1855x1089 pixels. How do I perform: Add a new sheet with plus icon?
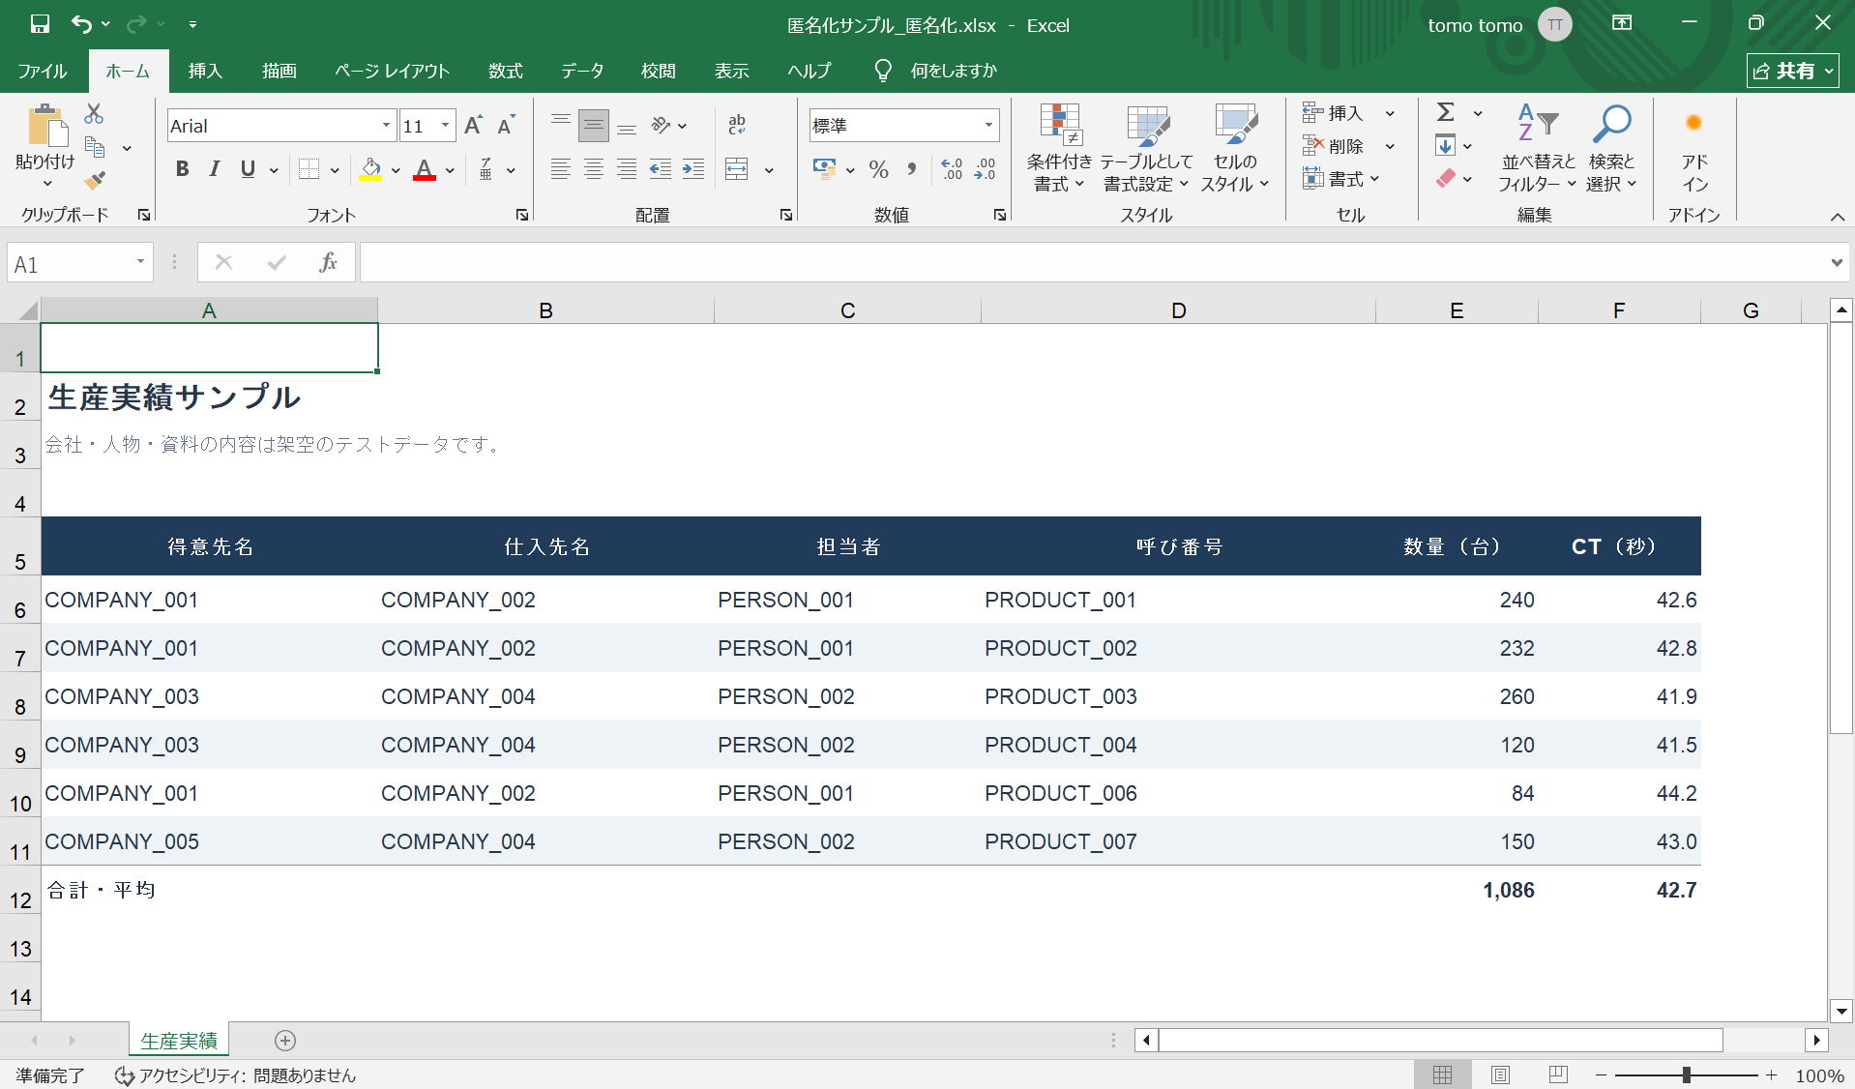(x=285, y=1041)
